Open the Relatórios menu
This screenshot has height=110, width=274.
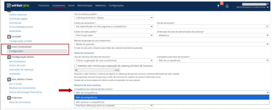[101, 6]
